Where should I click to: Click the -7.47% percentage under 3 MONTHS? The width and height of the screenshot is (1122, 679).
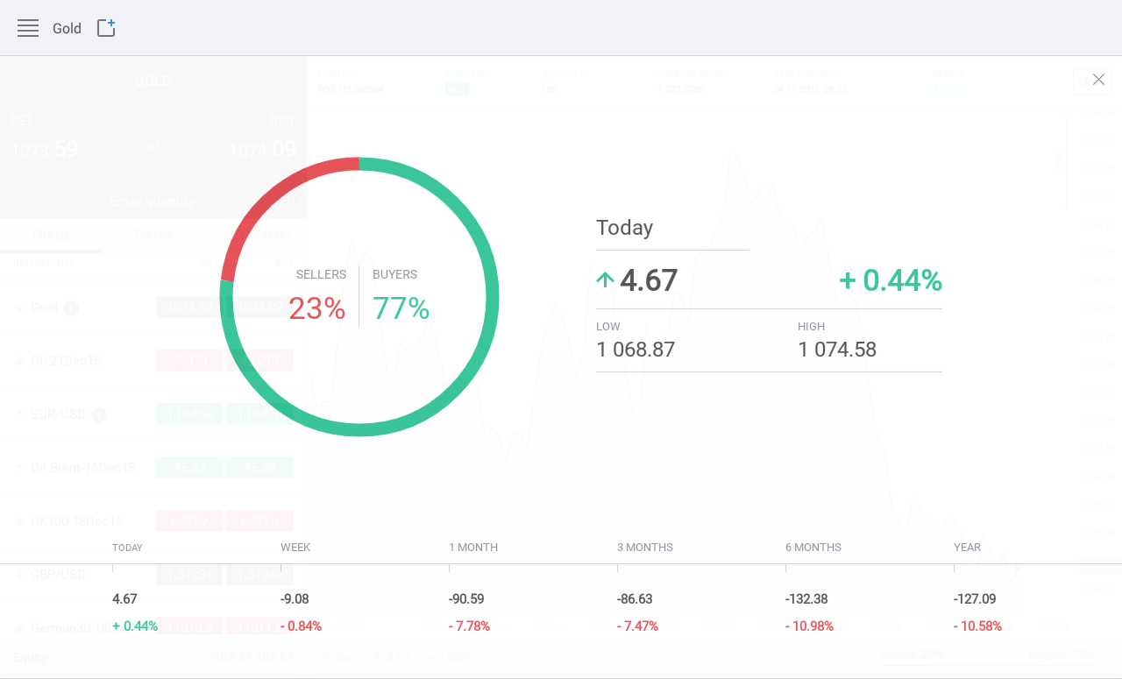pyautogui.click(x=638, y=626)
